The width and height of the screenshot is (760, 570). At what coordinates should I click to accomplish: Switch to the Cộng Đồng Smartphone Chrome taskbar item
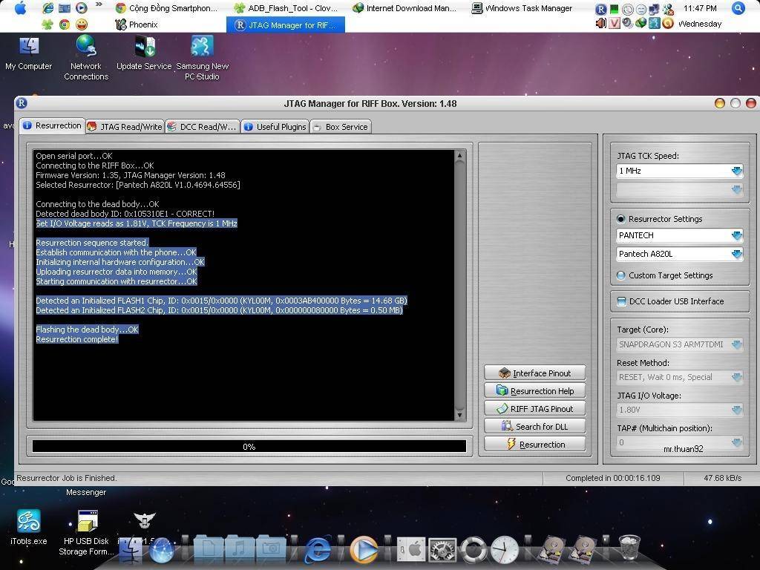pos(167,8)
